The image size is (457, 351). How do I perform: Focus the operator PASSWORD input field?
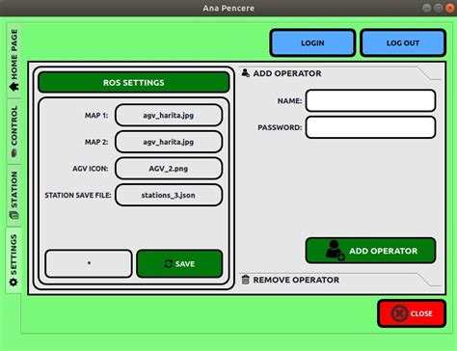click(371, 127)
